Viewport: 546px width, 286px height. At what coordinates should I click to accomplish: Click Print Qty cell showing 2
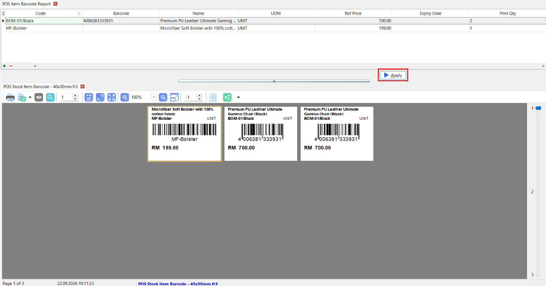point(507,21)
